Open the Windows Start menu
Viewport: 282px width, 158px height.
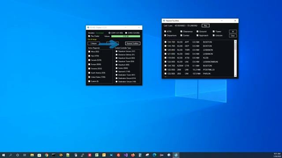[4, 155]
